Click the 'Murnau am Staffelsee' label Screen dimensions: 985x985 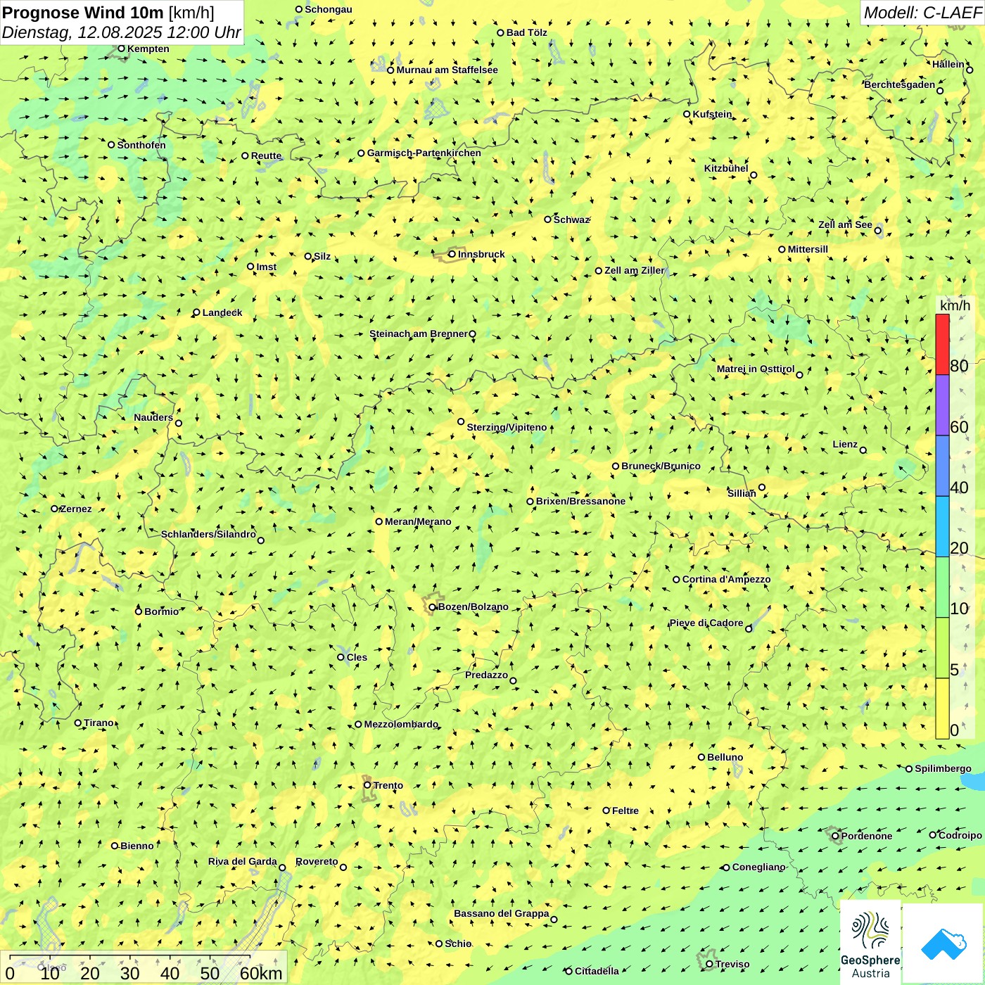pos(447,70)
